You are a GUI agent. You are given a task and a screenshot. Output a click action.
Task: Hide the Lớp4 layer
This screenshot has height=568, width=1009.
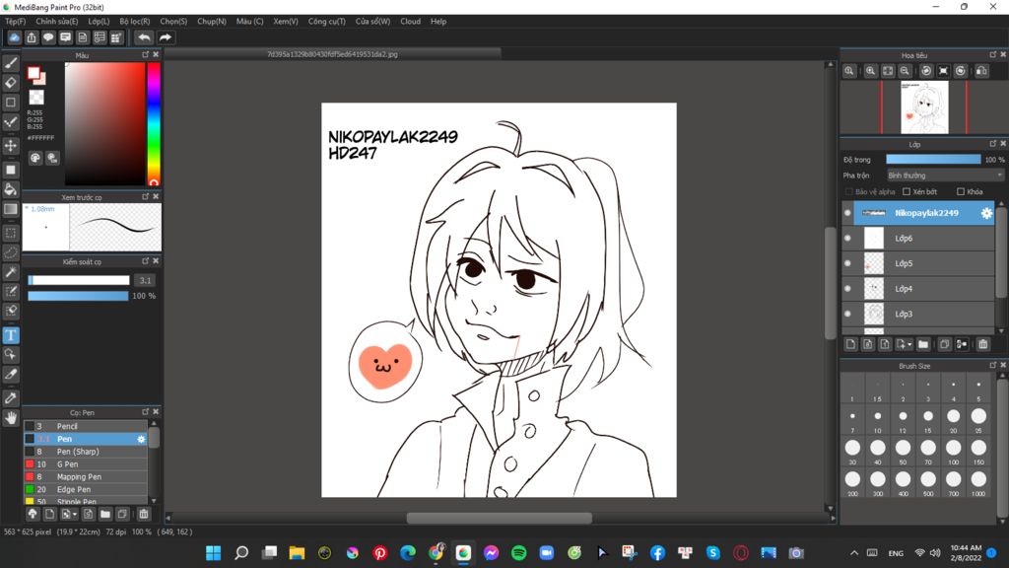tap(847, 289)
